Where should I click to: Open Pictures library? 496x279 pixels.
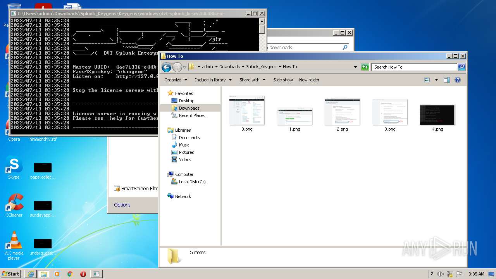(186, 152)
